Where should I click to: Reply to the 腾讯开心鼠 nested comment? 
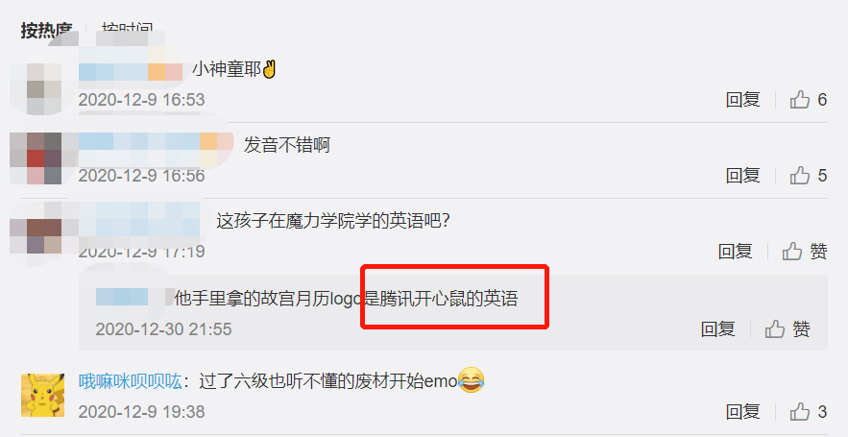717,328
